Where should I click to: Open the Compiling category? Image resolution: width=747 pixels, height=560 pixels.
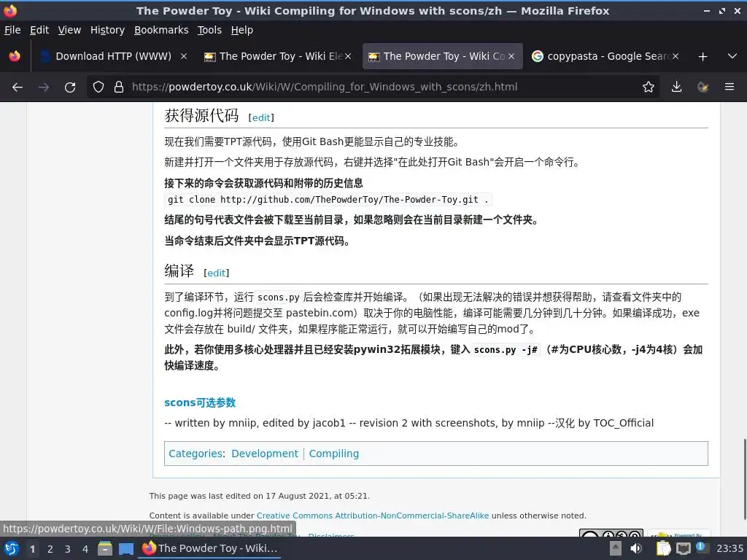click(334, 454)
